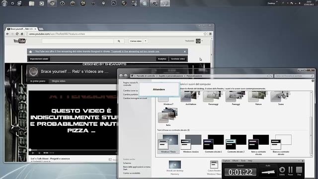Click the channel avatar beside Brace yourself
Viewport: 318px width, 179px height.
coord(33,72)
